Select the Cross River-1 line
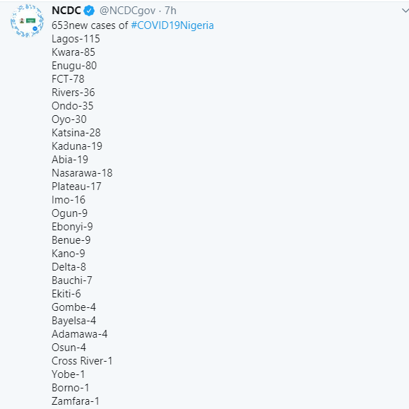 click(82, 361)
